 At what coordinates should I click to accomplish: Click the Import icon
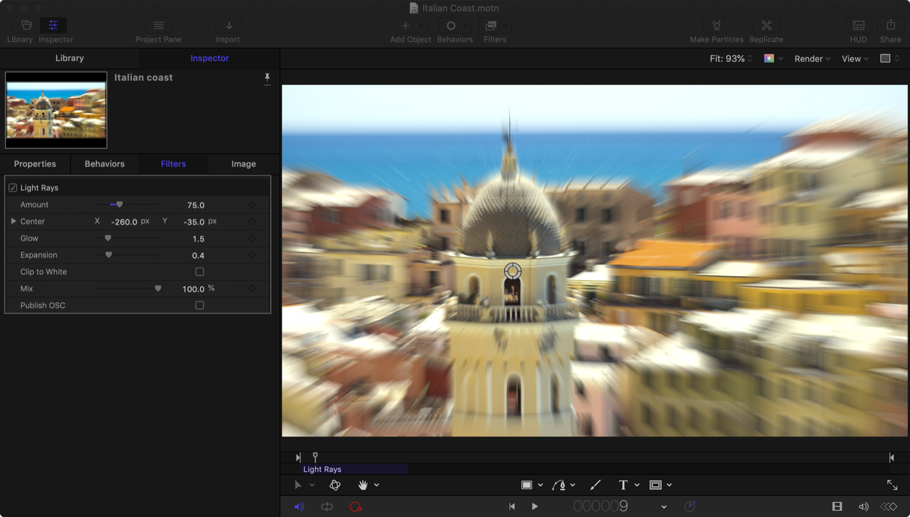click(228, 25)
